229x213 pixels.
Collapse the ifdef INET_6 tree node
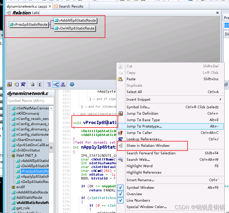click(x=9, y=156)
